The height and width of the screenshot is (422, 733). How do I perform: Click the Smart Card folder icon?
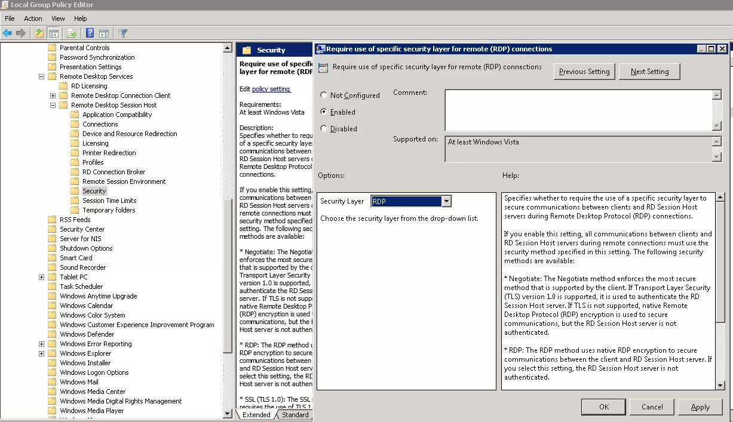pos(52,258)
